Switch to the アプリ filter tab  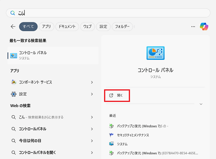(x=46, y=26)
